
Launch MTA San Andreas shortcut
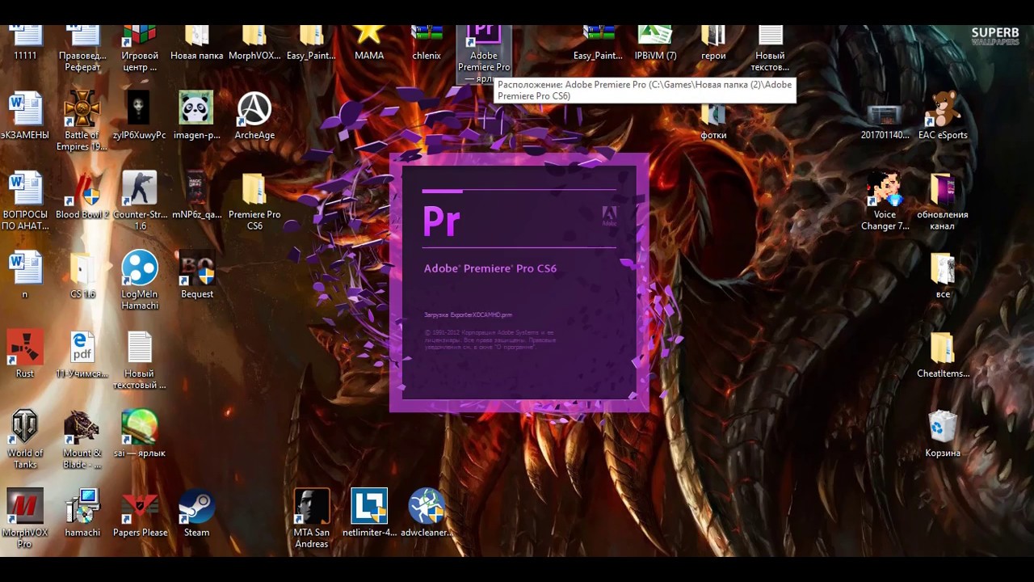point(312,517)
